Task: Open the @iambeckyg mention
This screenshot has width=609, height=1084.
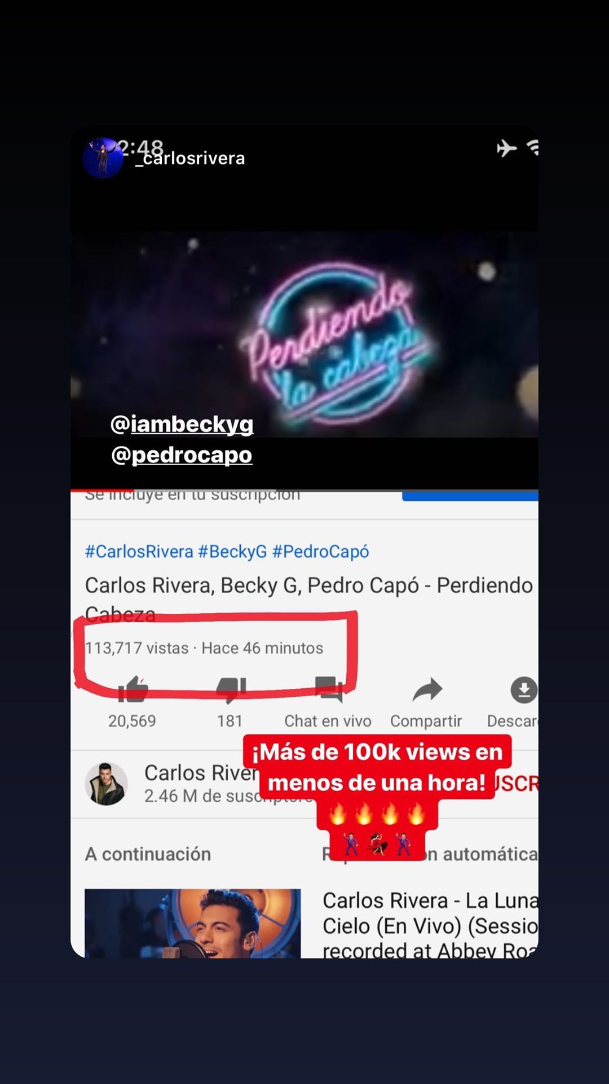Action: pyautogui.click(x=182, y=424)
